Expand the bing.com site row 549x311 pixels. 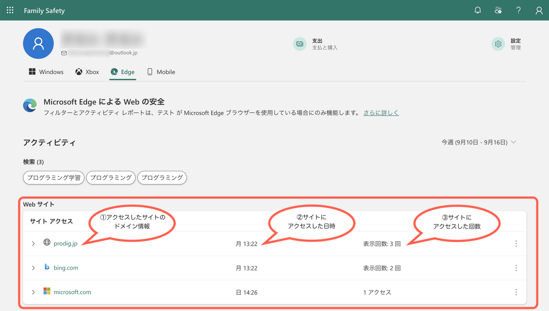point(33,268)
